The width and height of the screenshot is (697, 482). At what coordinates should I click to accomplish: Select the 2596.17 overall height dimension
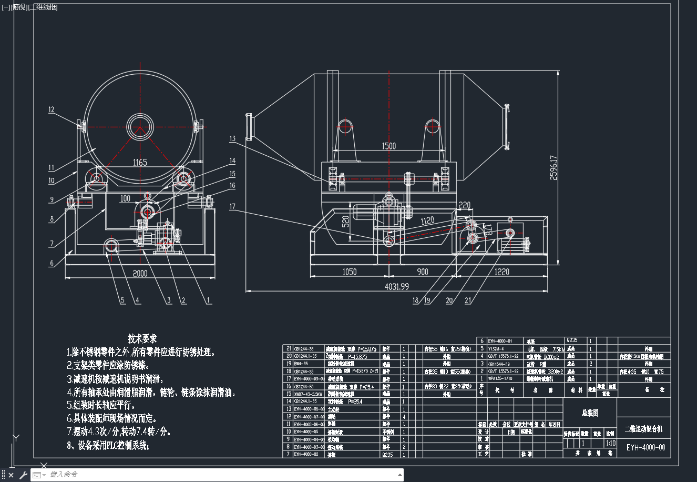[x=553, y=167]
